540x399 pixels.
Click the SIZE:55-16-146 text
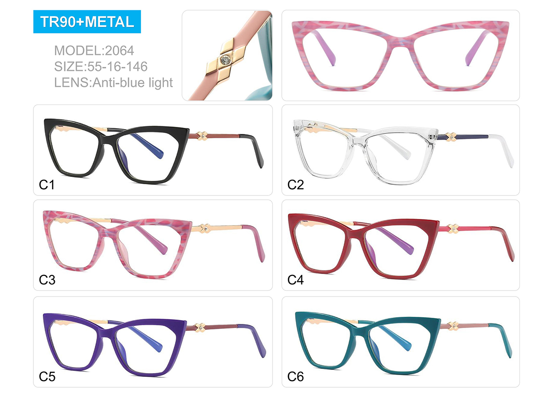100,67
